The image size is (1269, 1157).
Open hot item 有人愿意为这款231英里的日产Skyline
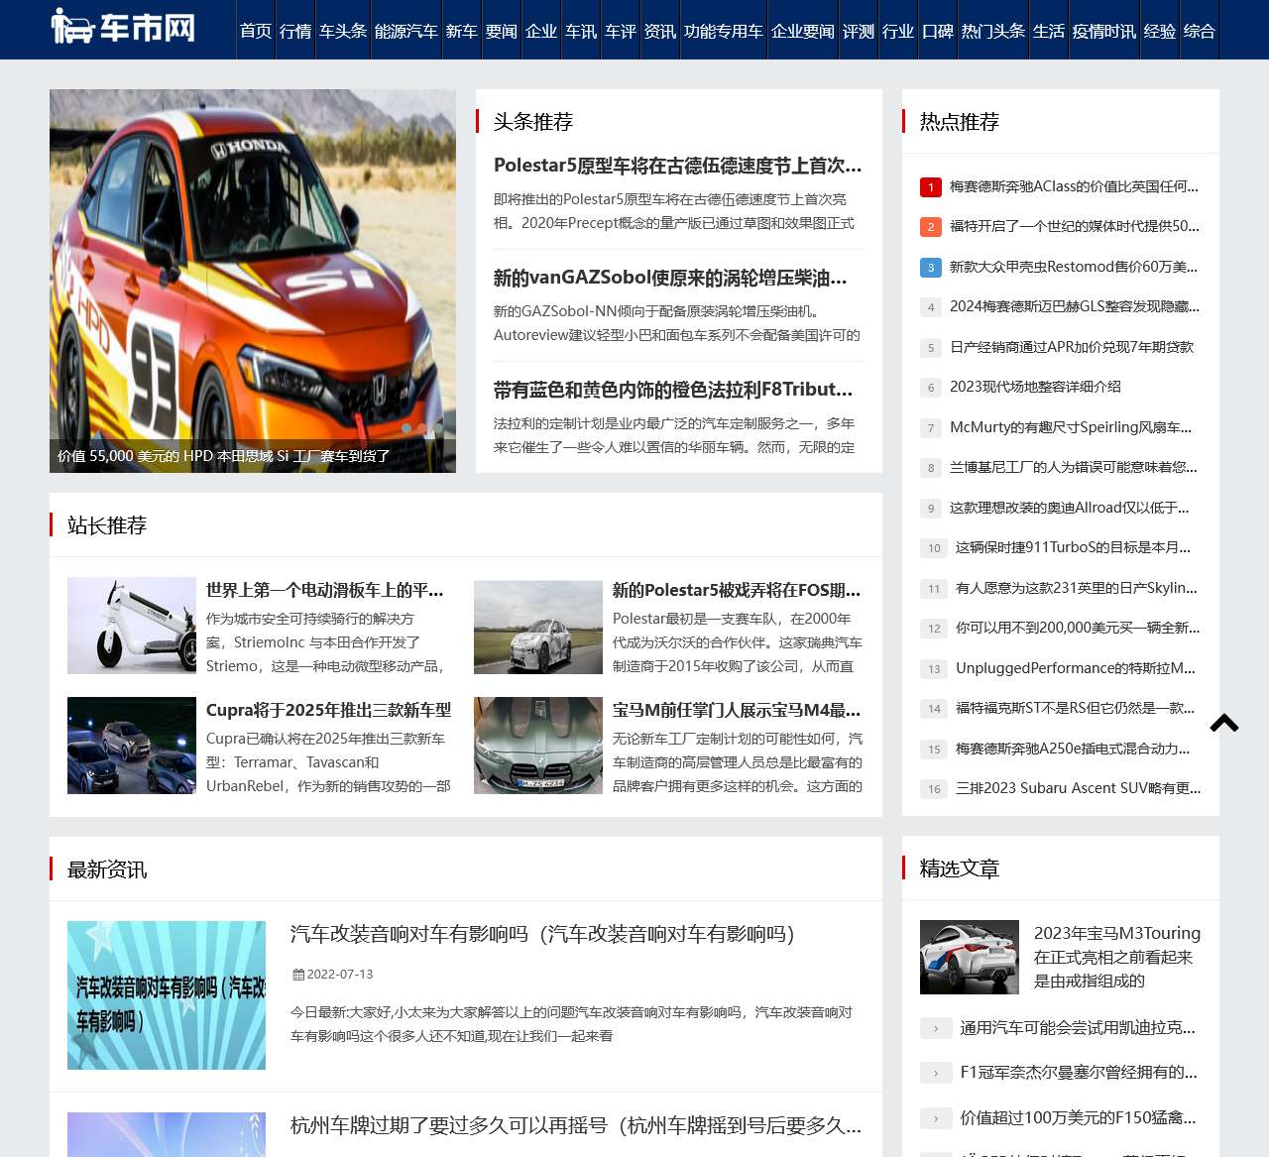pyautogui.click(x=1077, y=588)
